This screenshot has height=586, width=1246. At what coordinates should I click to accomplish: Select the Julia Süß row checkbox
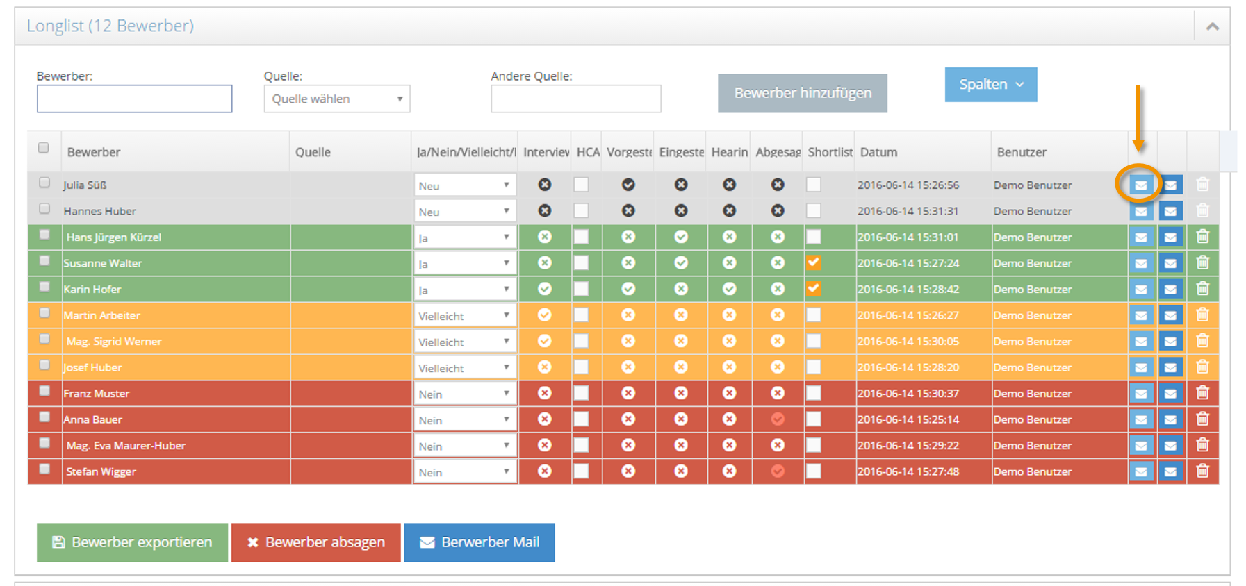tap(44, 183)
